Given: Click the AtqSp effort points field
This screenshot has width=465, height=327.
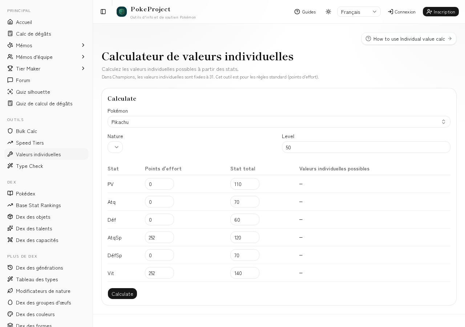Looking at the screenshot, I should pyautogui.click(x=159, y=237).
